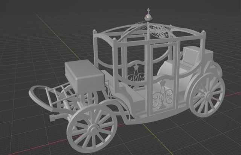Image resolution: width=241 pixels, height=155 pixels.
Task: Select the carriage side door with monogram
Action: (163, 79)
